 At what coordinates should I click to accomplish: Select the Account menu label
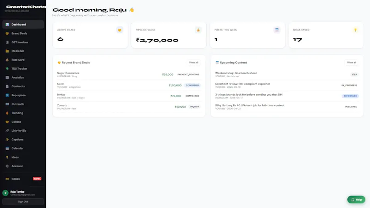[x=17, y=166]
